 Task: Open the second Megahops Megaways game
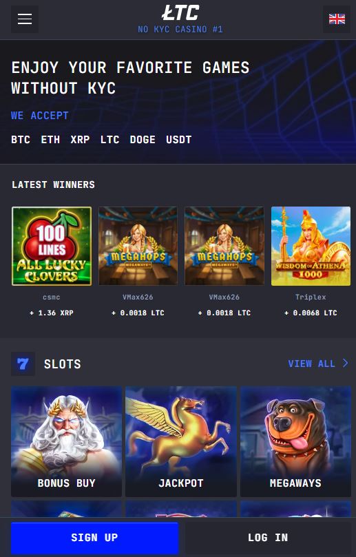(224, 246)
